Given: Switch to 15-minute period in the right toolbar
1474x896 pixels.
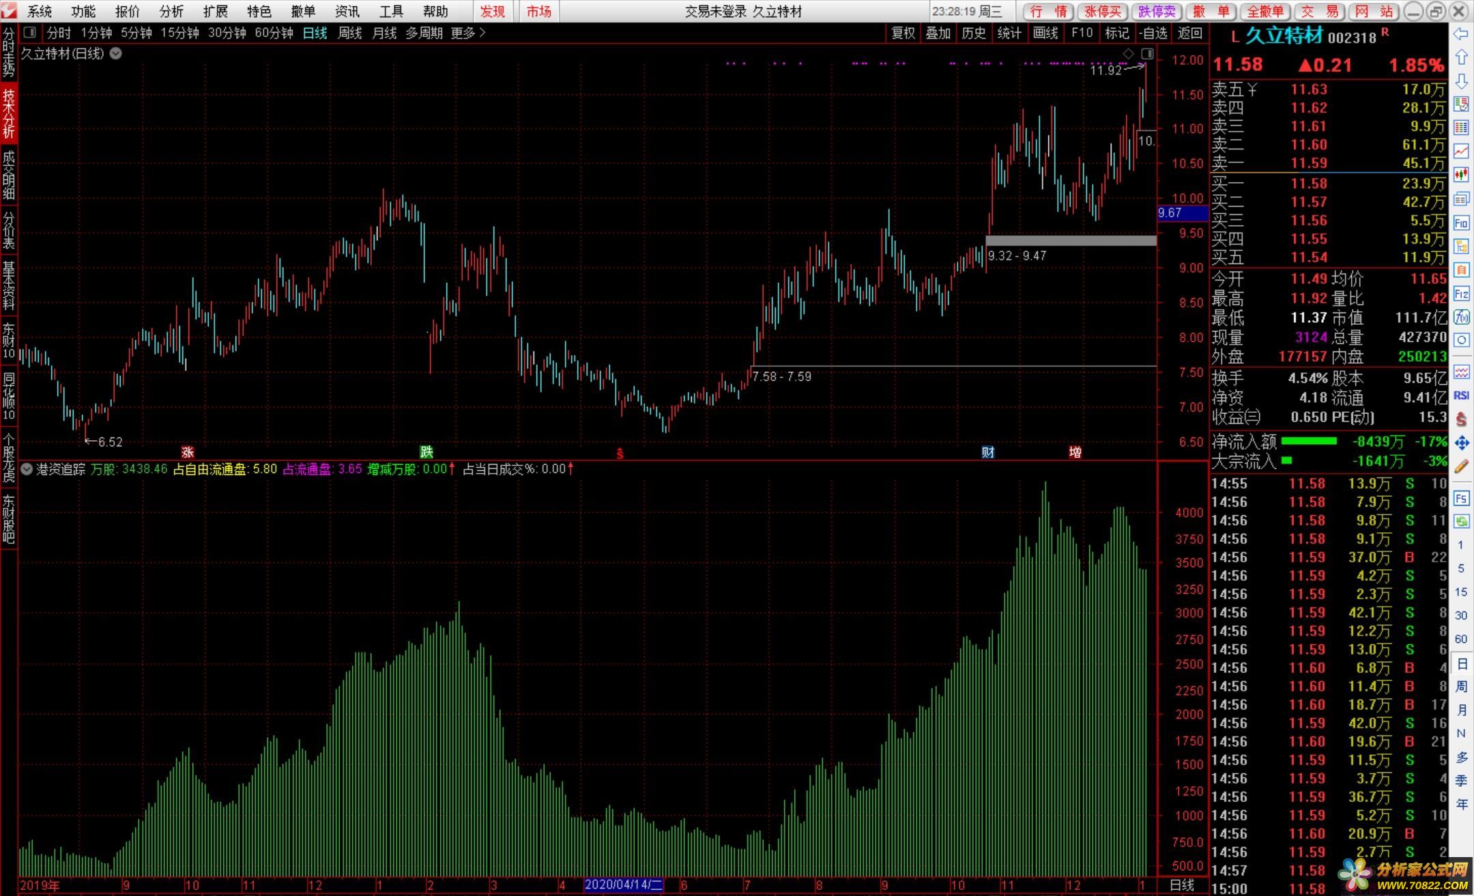Looking at the screenshot, I should pyautogui.click(x=1461, y=592).
